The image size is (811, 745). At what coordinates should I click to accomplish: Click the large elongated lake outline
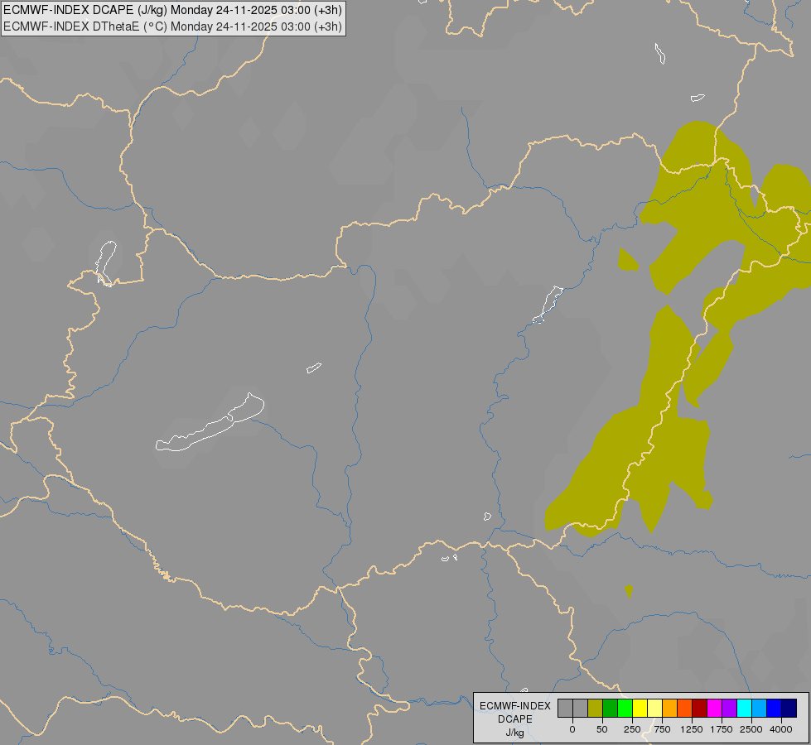[210, 423]
